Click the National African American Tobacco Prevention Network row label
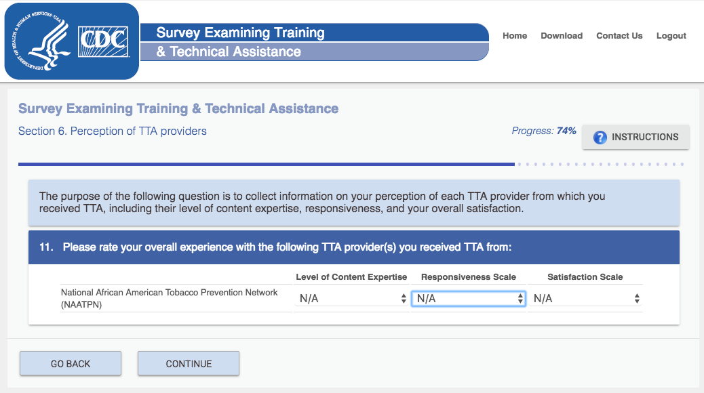The image size is (704, 393). [170, 298]
